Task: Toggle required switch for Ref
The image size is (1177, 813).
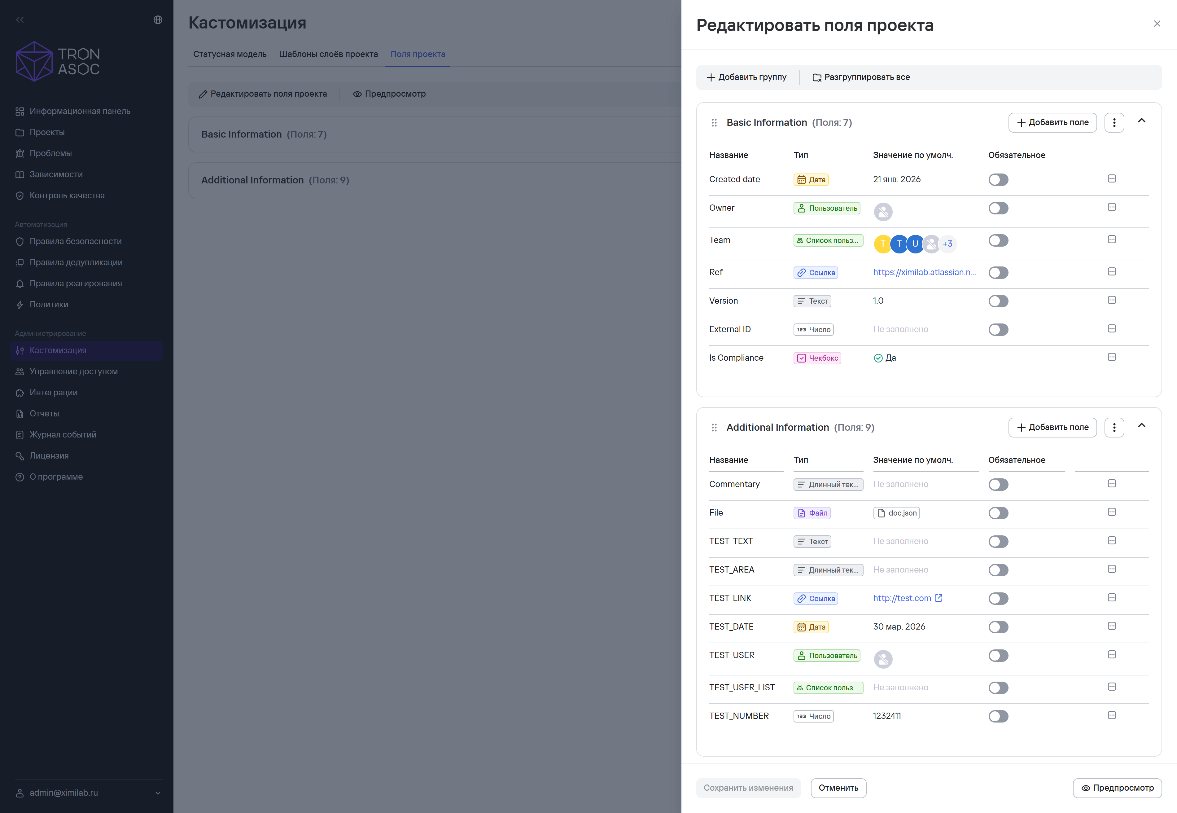Action: (x=998, y=273)
